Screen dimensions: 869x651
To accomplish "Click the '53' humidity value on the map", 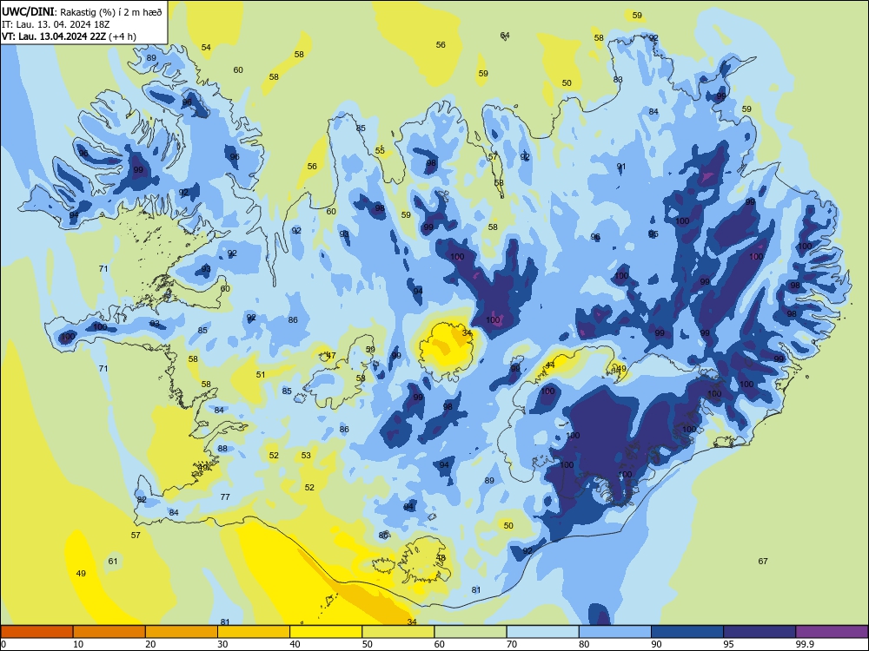I will pyautogui.click(x=306, y=455).
